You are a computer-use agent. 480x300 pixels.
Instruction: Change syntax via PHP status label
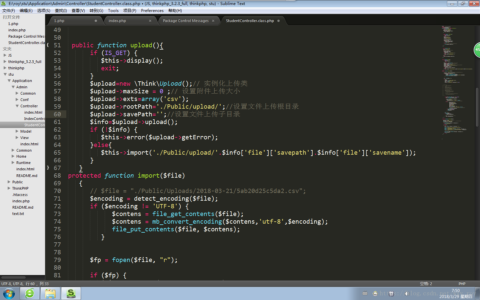(x=462, y=284)
